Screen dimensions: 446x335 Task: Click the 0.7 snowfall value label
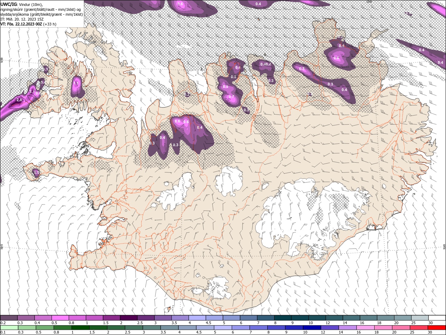[x=231, y=97]
